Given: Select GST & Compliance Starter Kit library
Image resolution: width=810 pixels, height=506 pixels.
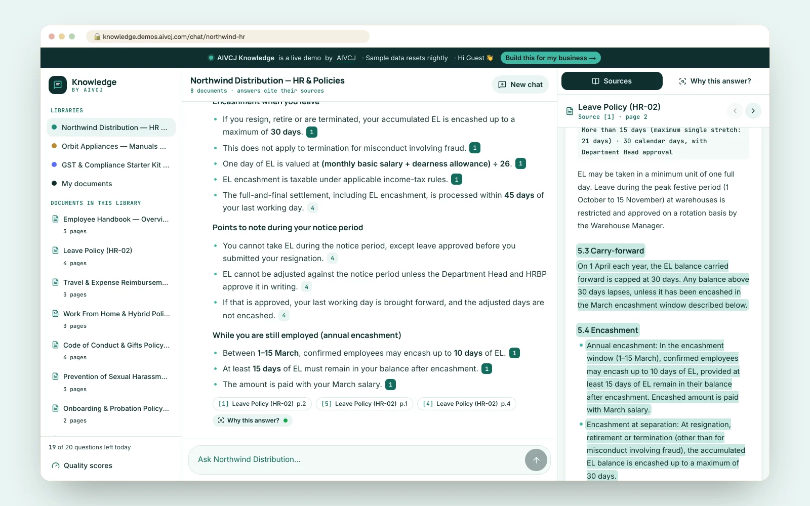Looking at the screenshot, I should coord(111,165).
